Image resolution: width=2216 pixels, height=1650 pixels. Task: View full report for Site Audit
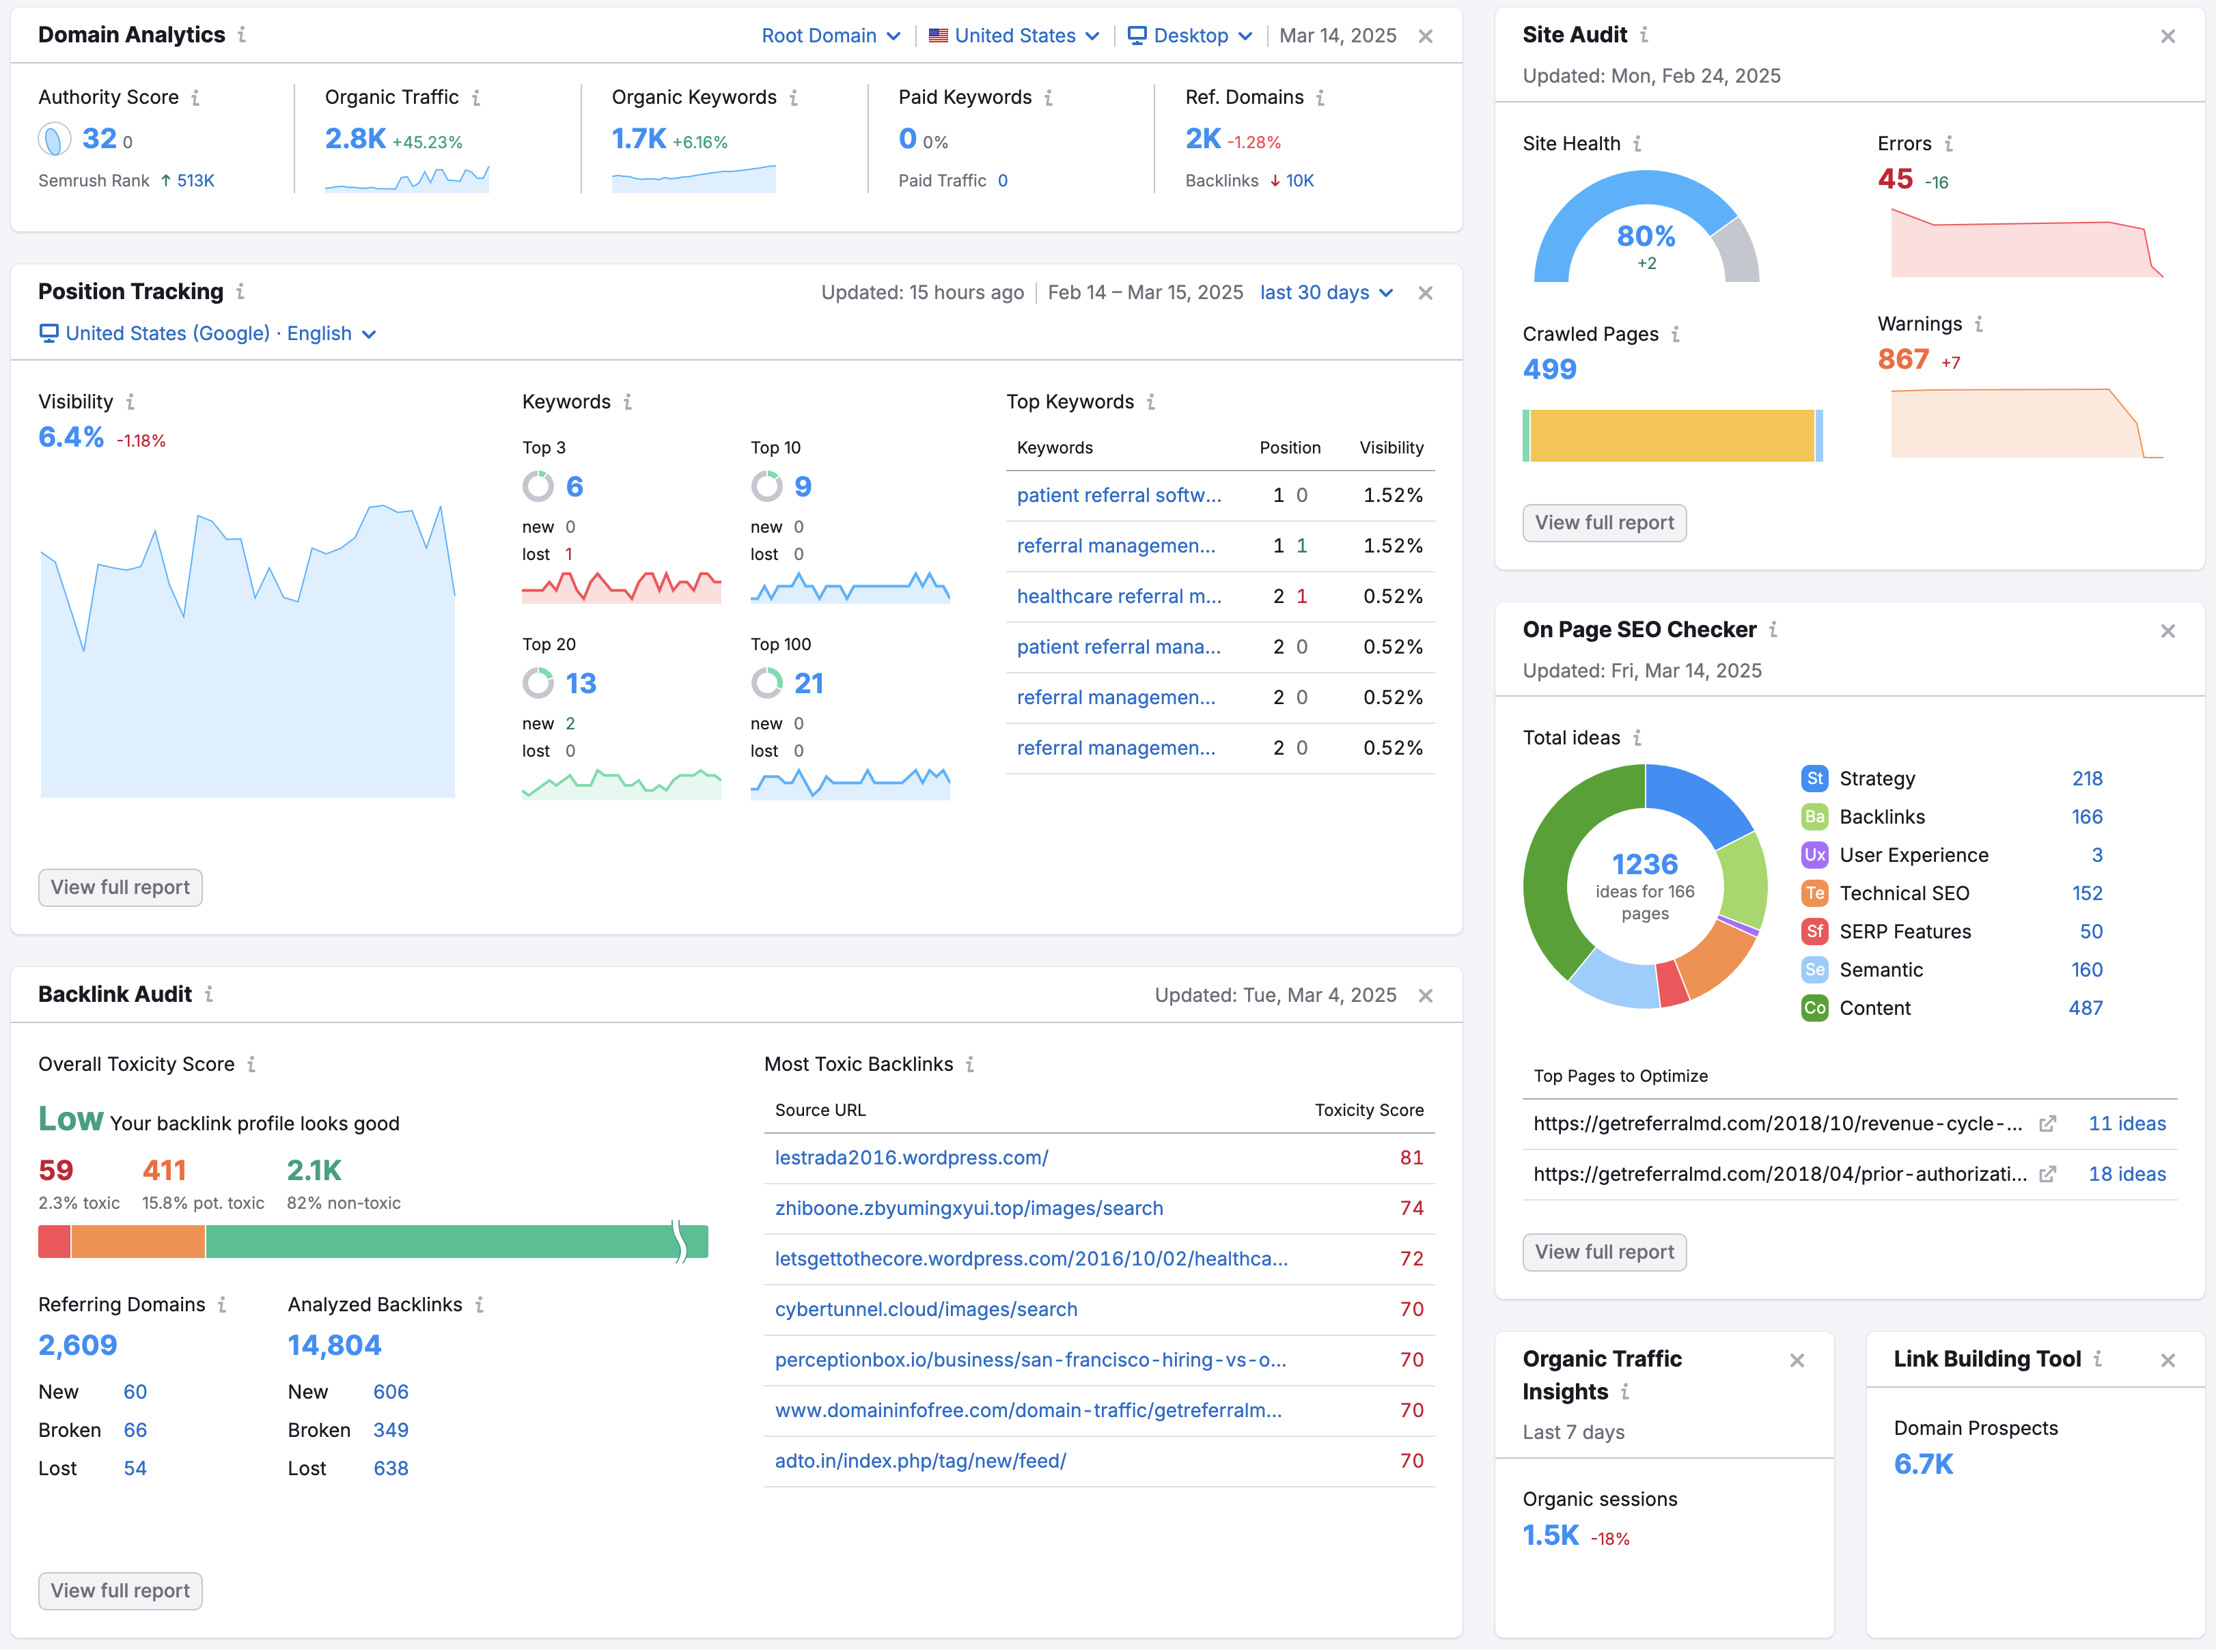click(1605, 523)
